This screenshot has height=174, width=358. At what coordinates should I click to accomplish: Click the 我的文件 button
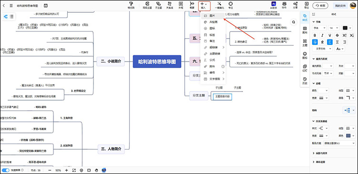[340, 6]
